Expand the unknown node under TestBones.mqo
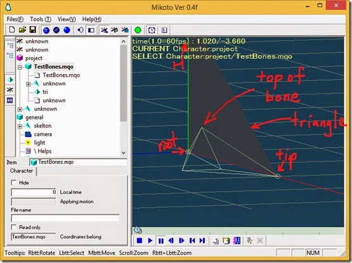 pyautogui.click(x=29, y=84)
